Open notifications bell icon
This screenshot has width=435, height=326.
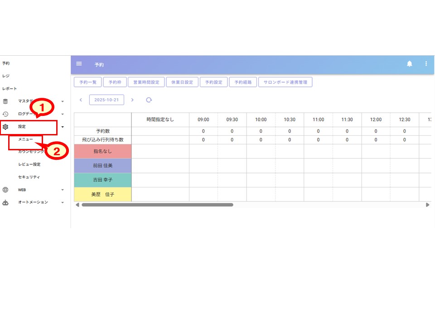pyautogui.click(x=410, y=64)
